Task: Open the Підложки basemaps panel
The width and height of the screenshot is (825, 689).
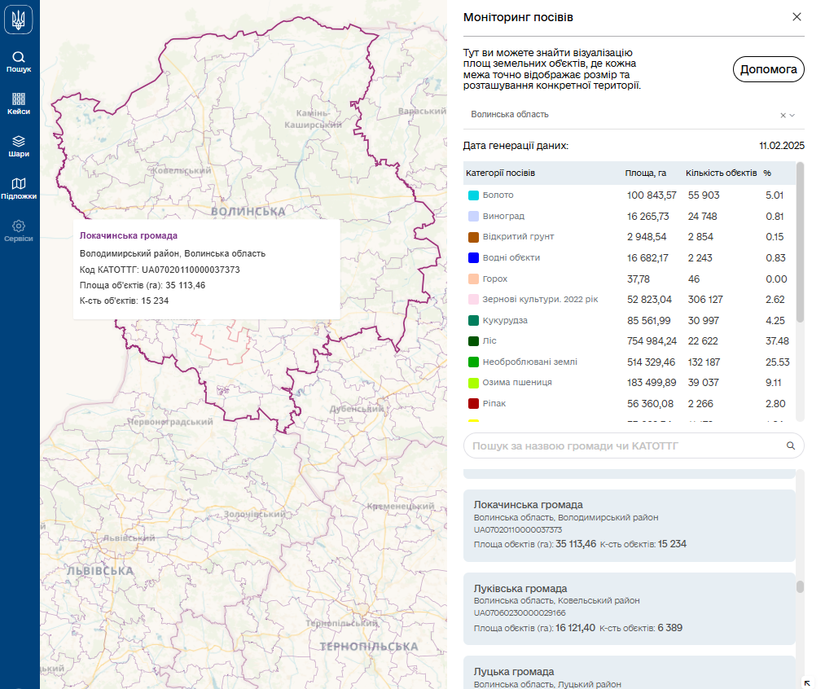Action: 19,189
